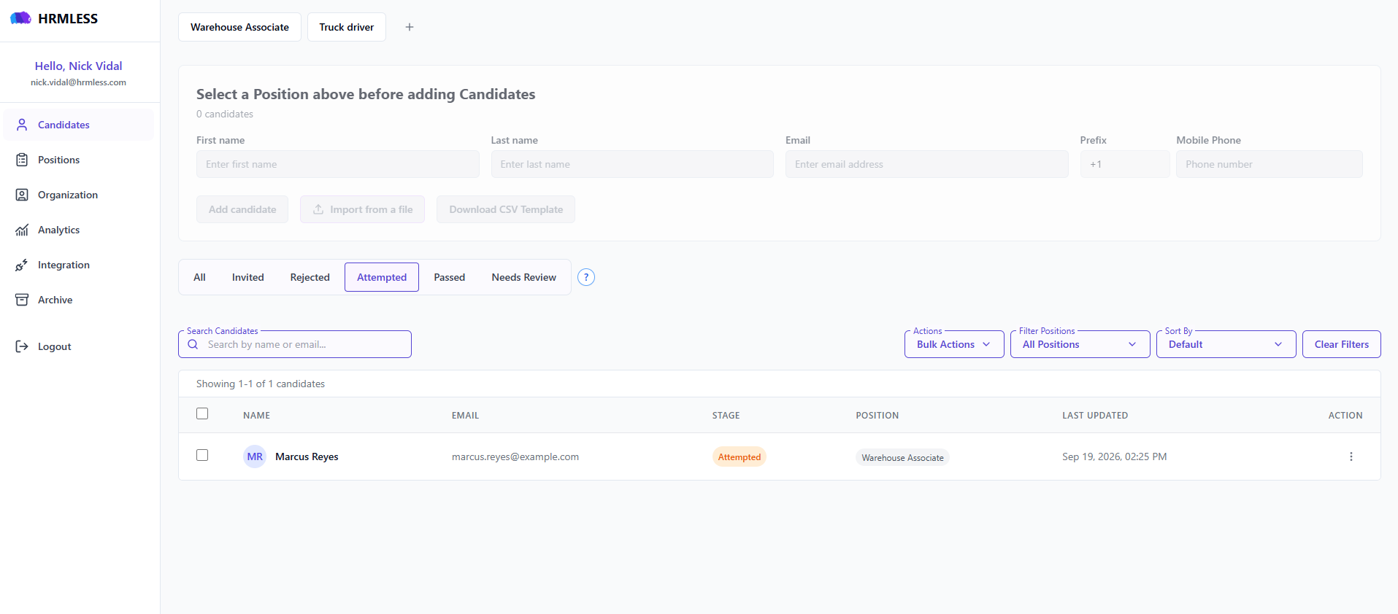Open Candidates in the sidebar

coord(78,125)
